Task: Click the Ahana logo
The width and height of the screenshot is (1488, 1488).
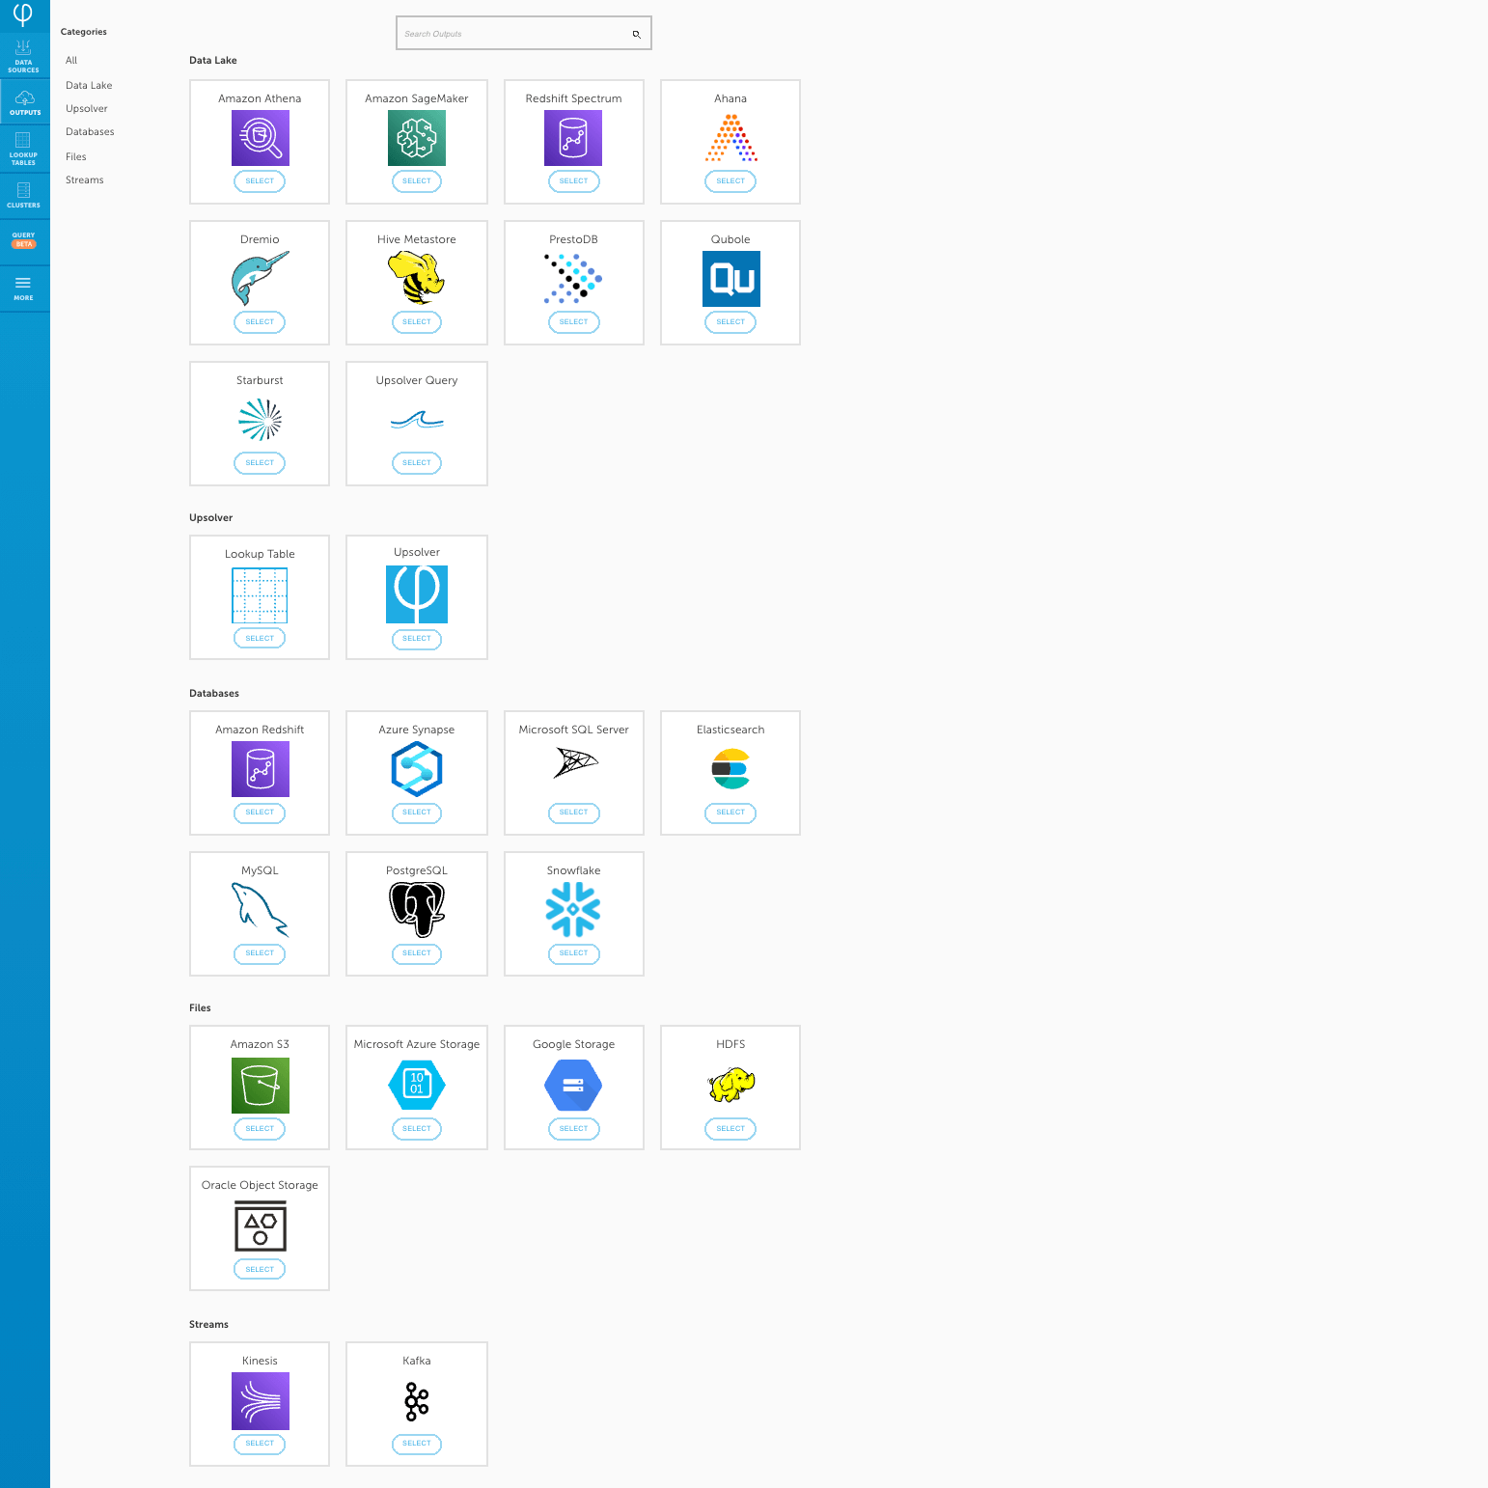Action: (x=731, y=138)
